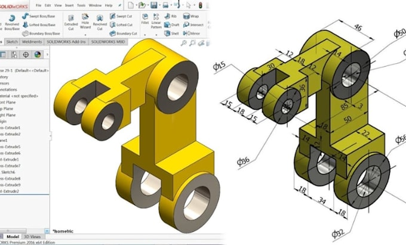Viewport: 406px width, 245px height.
Task: Choose the Lofted Boss/Base feature
Action: click(39, 25)
